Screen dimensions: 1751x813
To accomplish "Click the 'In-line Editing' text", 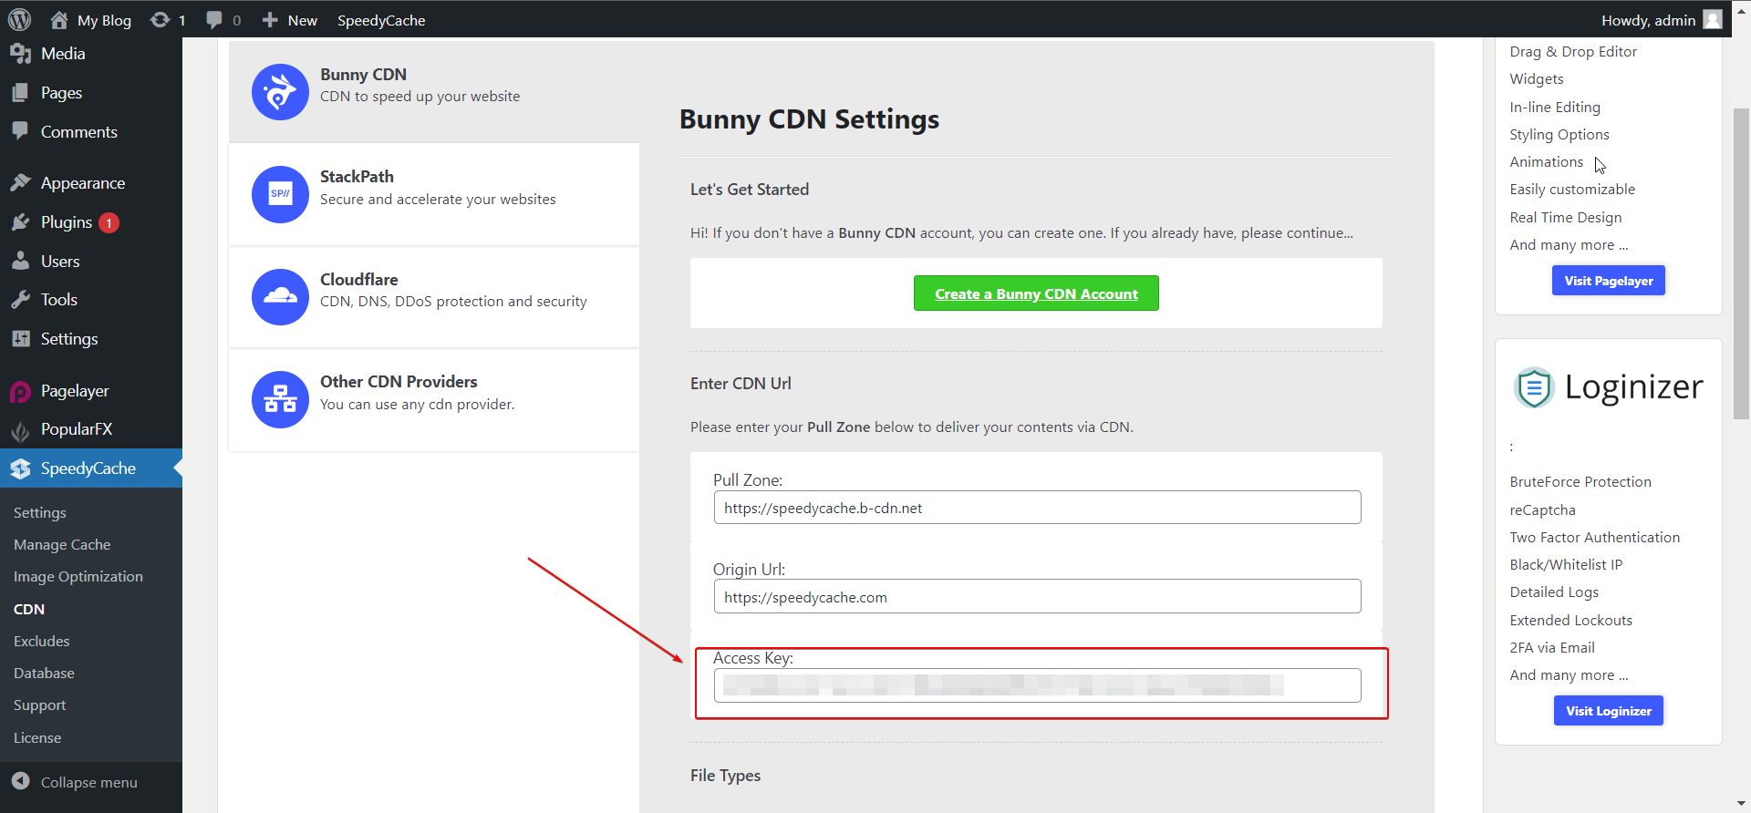I will point(1555,107).
